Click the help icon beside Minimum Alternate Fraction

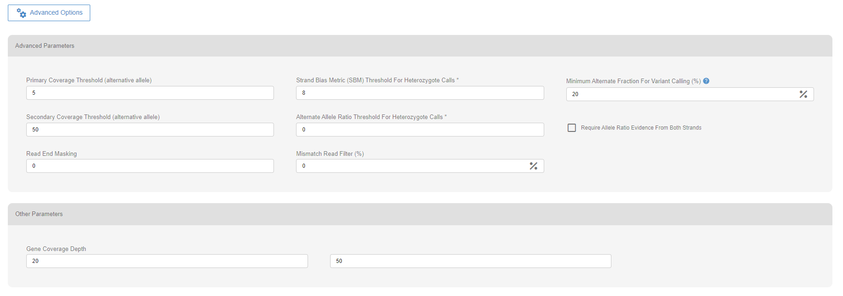[706, 81]
